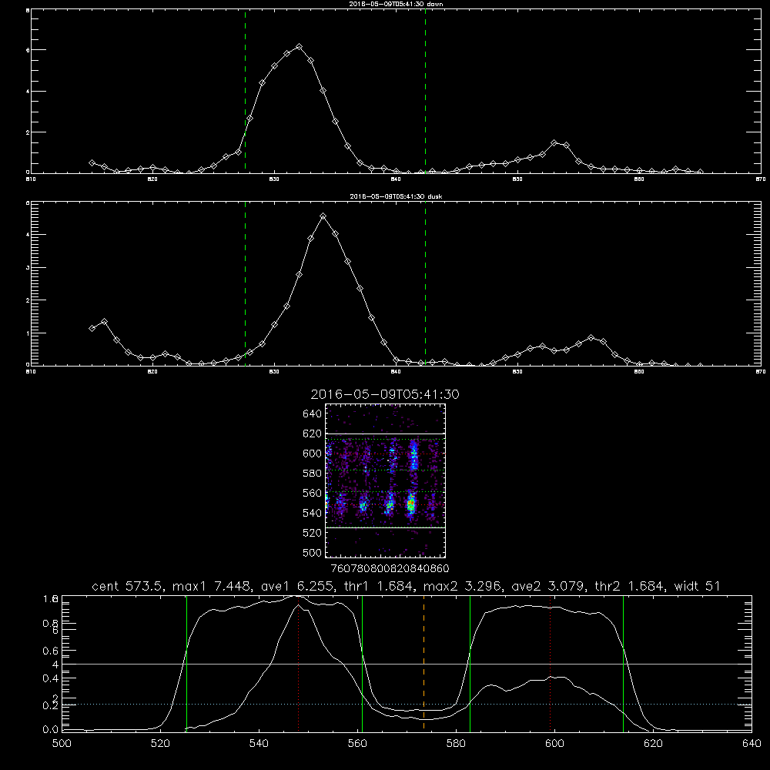The height and width of the screenshot is (770, 770).
Task: Click the solid green line near 614 in bottom plot
Action: tap(623, 664)
